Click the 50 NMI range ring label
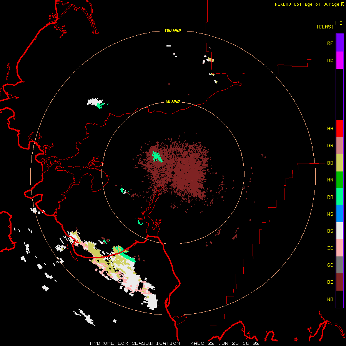This screenshot has width=346, height=346. (x=173, y=101)
